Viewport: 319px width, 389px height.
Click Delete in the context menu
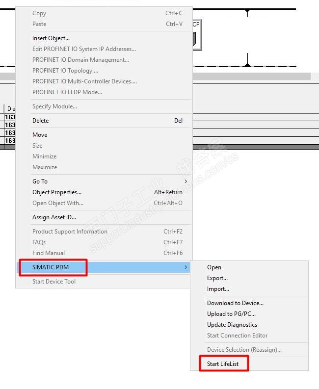[x=104, y=121]
